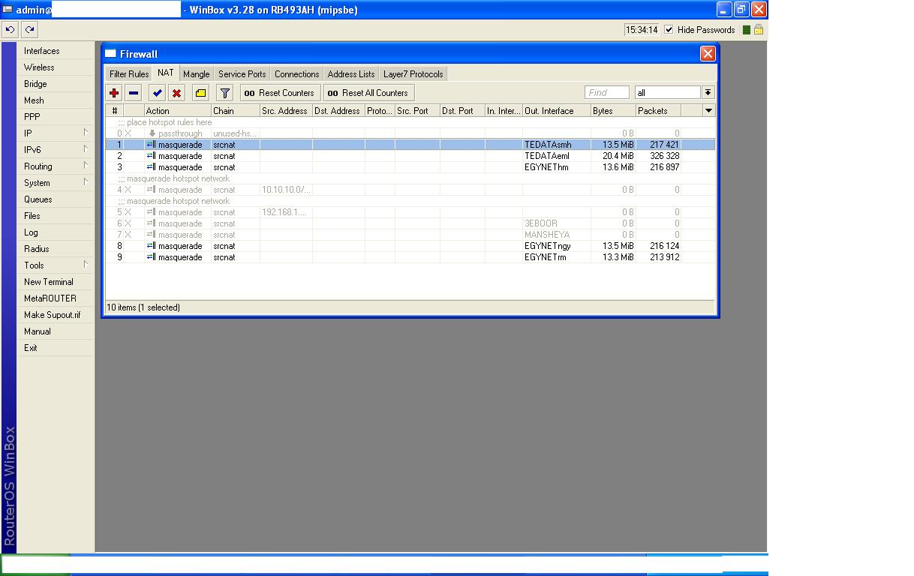Switch to Layer7 Protocols tab
Viewport: 914px width, 576px height.
pos(413,74)
